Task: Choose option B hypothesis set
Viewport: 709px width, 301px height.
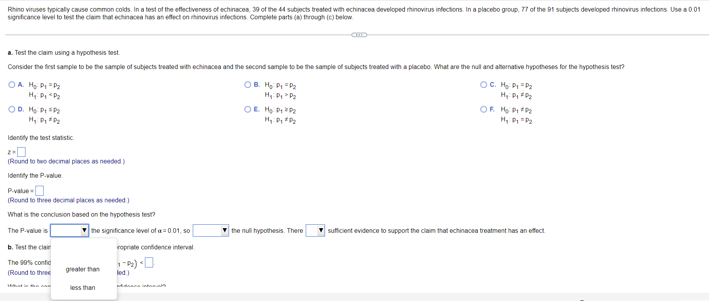Action: click(248, 85)
